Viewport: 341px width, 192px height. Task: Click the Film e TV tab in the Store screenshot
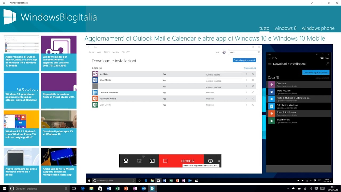point(125,52)
